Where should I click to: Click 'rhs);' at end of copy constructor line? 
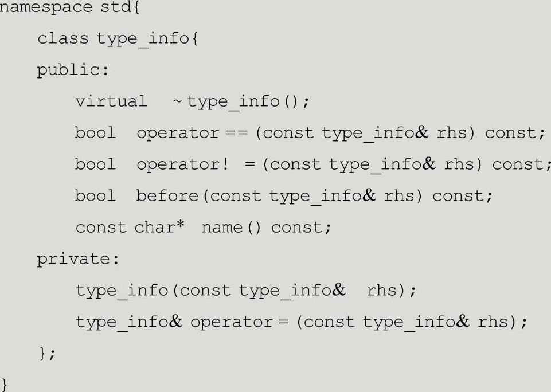click(391, 291)
